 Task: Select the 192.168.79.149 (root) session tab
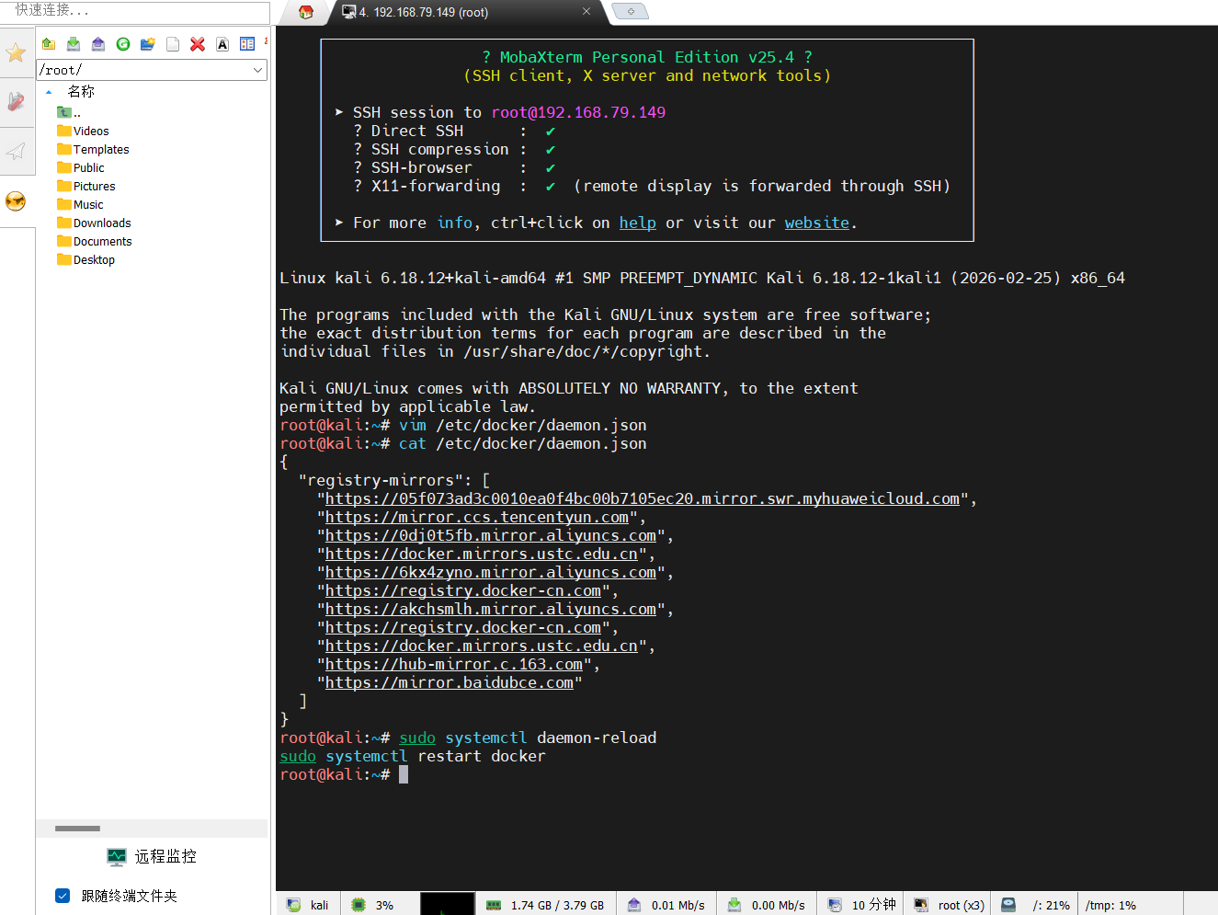pyautogui.click(x=424, y=12)
